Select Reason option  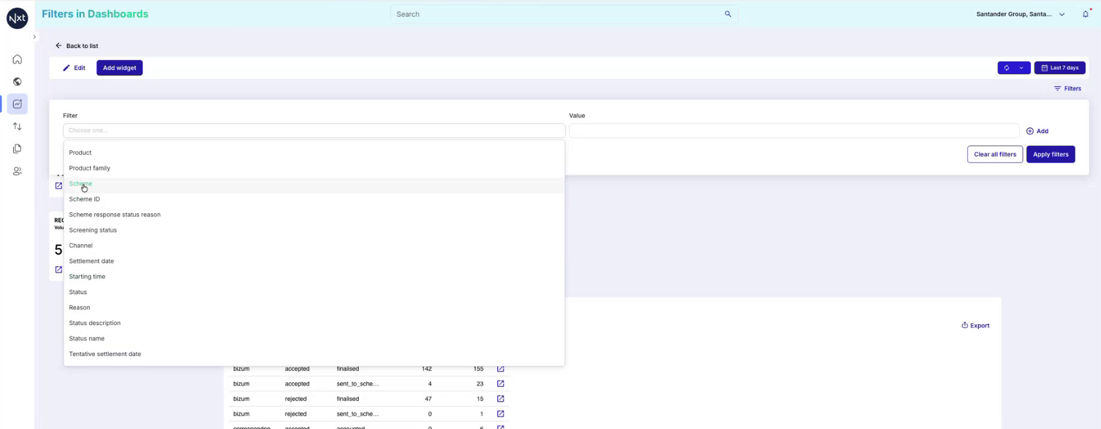pos(314,307)
